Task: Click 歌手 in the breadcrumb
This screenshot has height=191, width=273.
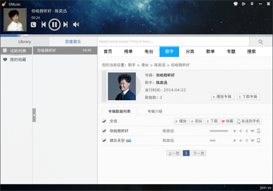Action: 132,65
